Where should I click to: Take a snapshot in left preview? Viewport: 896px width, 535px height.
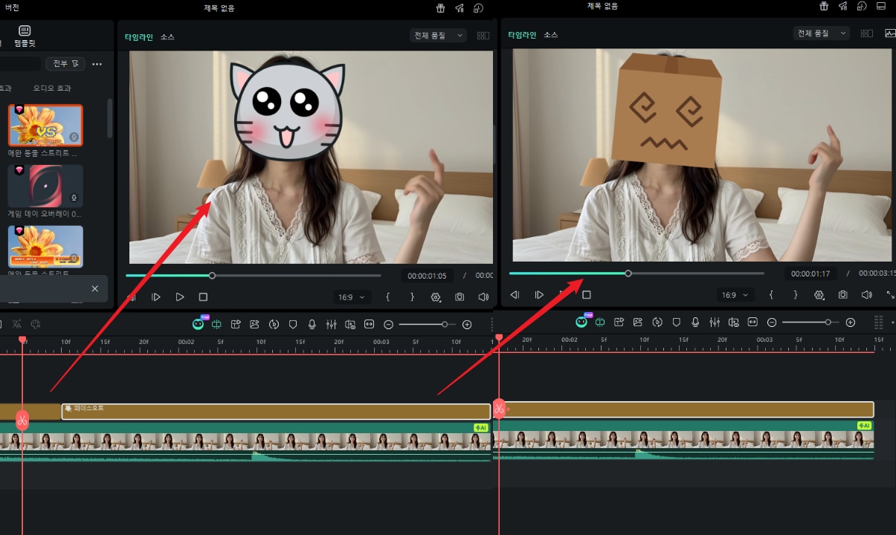[460, 296]
